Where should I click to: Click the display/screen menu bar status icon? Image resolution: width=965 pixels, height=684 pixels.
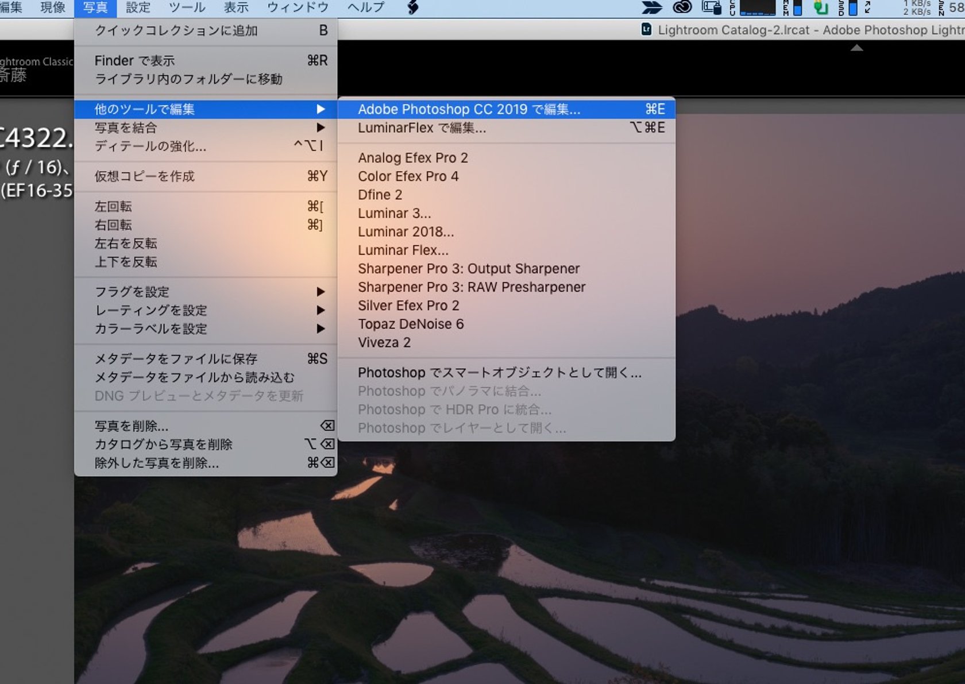pyautogui.click(x=711, y=7)
